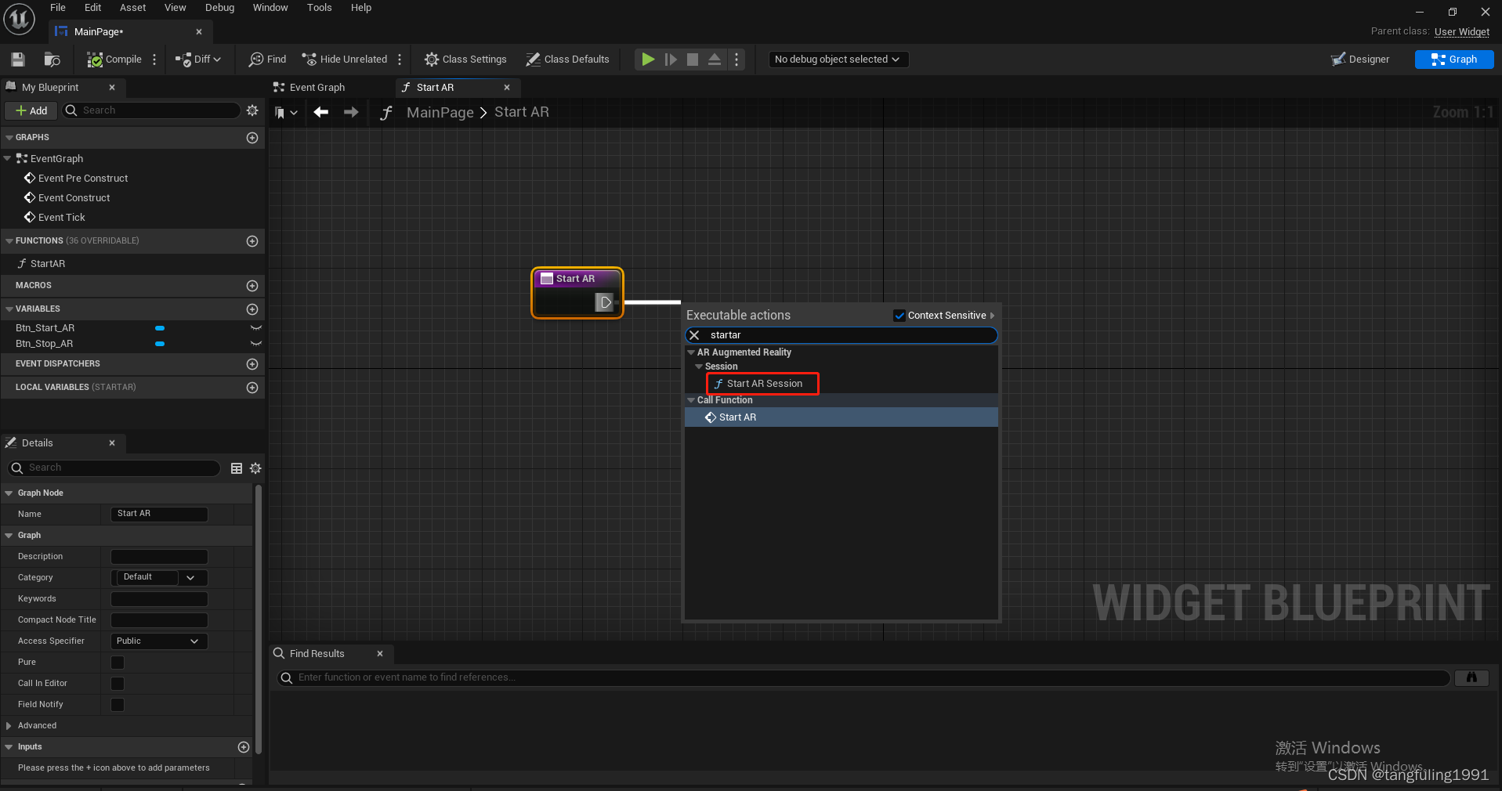
Task: Navigate forward in graph history
Action: pos(351,112)
